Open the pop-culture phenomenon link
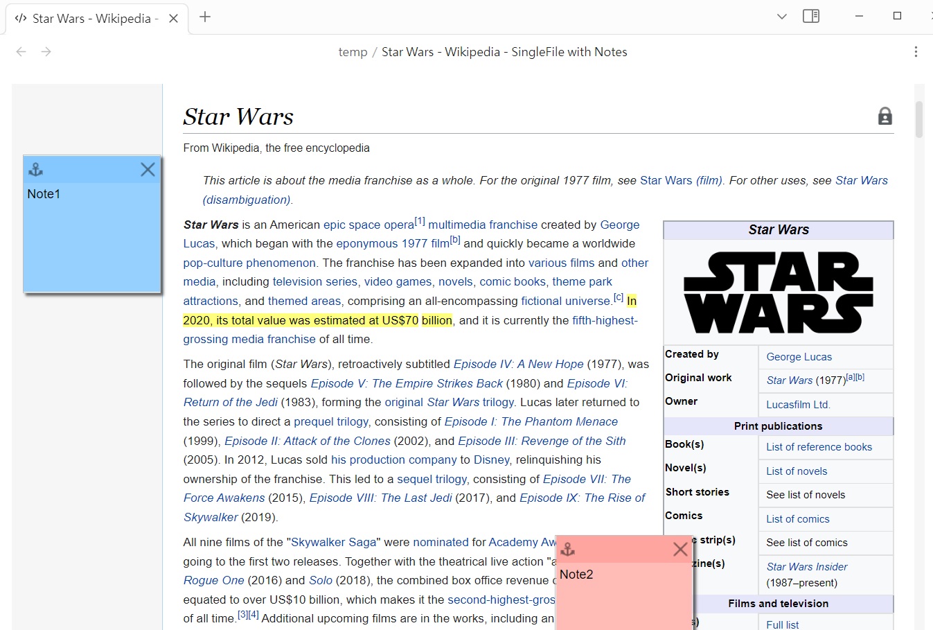Image resolution: width=933 pixels, height=630 pixels. [249, 263]
